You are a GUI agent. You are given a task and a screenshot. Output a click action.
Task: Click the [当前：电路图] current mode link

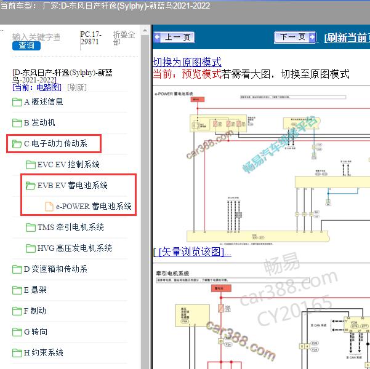(x=37, y=87)
